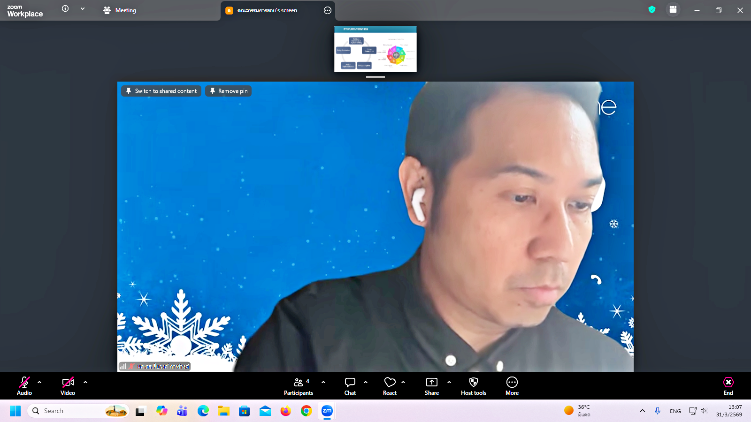The width and height of the screenshot is (751, 422).
Task: Click the shared screen slide thumbnail
Action: tap(375, 49)
